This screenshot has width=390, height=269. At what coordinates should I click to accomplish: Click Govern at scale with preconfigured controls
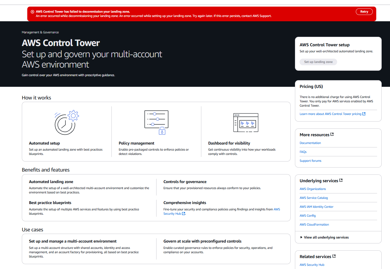[202, 241]
